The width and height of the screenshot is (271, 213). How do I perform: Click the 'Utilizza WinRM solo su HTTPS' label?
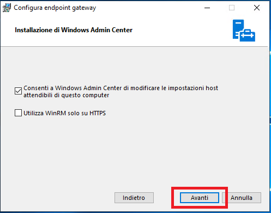pyautogui.click(x=64, y=113)
